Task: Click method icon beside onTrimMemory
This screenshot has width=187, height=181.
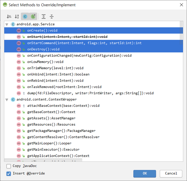Action: click(x=19, y=68)
